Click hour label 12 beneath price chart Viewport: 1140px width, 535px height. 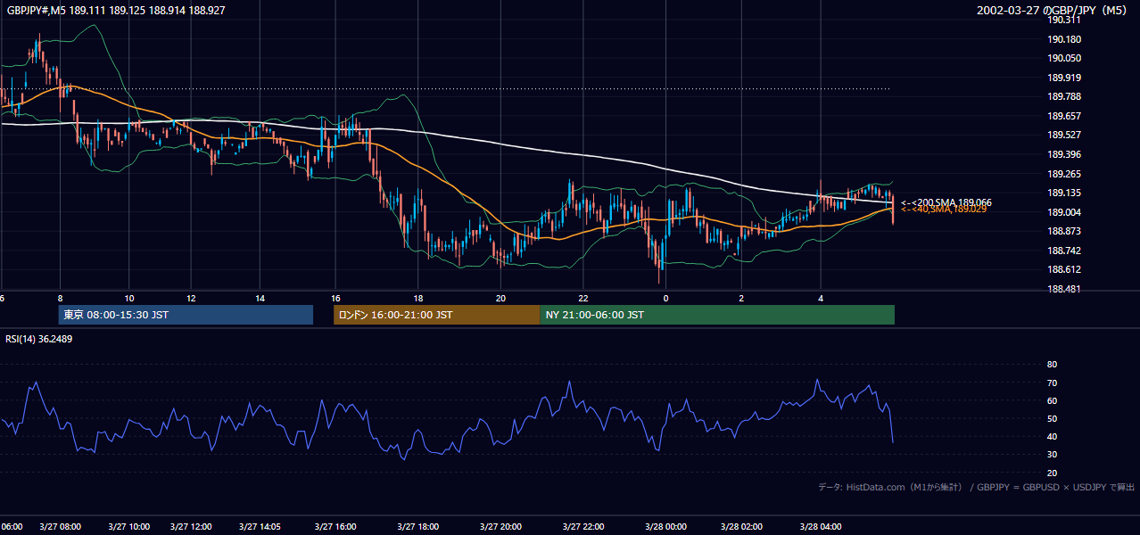[191, 298]
